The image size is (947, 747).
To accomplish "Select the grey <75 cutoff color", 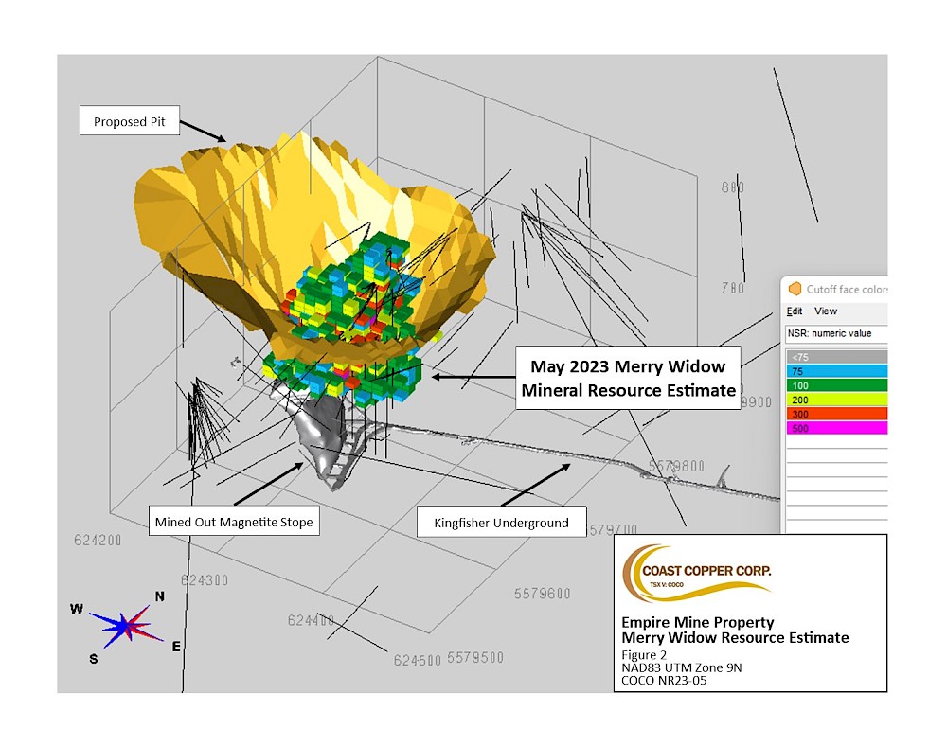I will [836, 357].
